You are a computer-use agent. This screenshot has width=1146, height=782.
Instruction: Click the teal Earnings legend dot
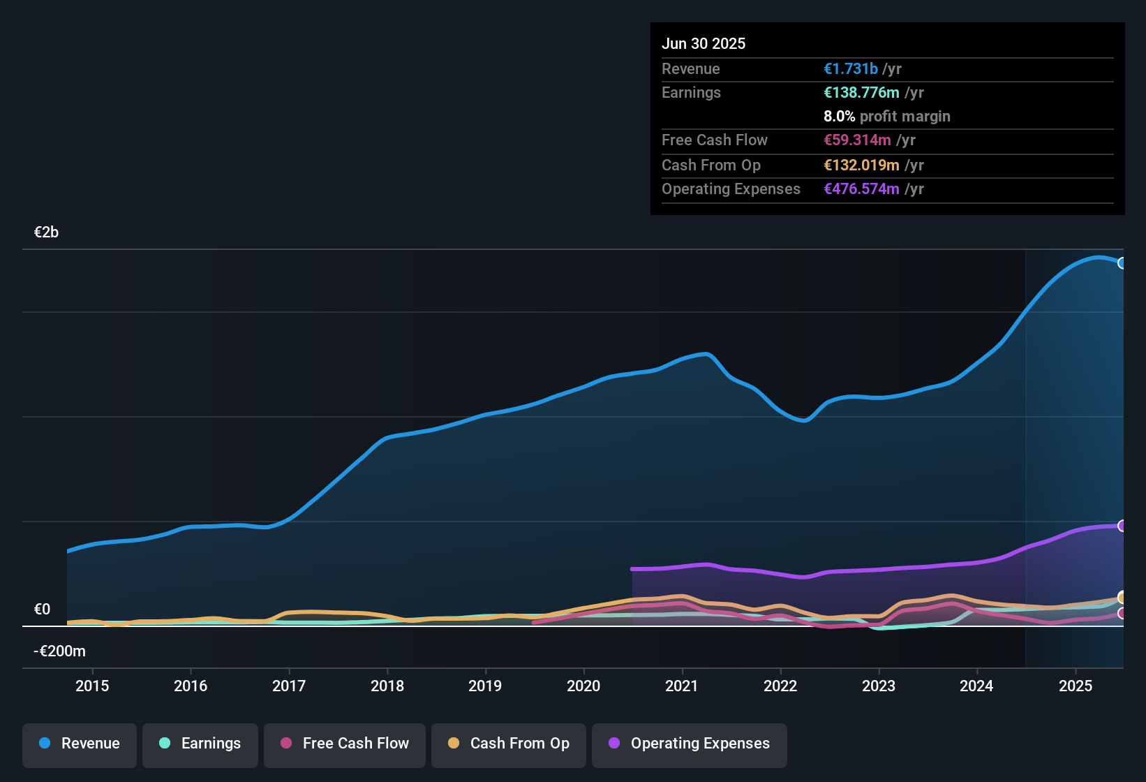(165, 743)
